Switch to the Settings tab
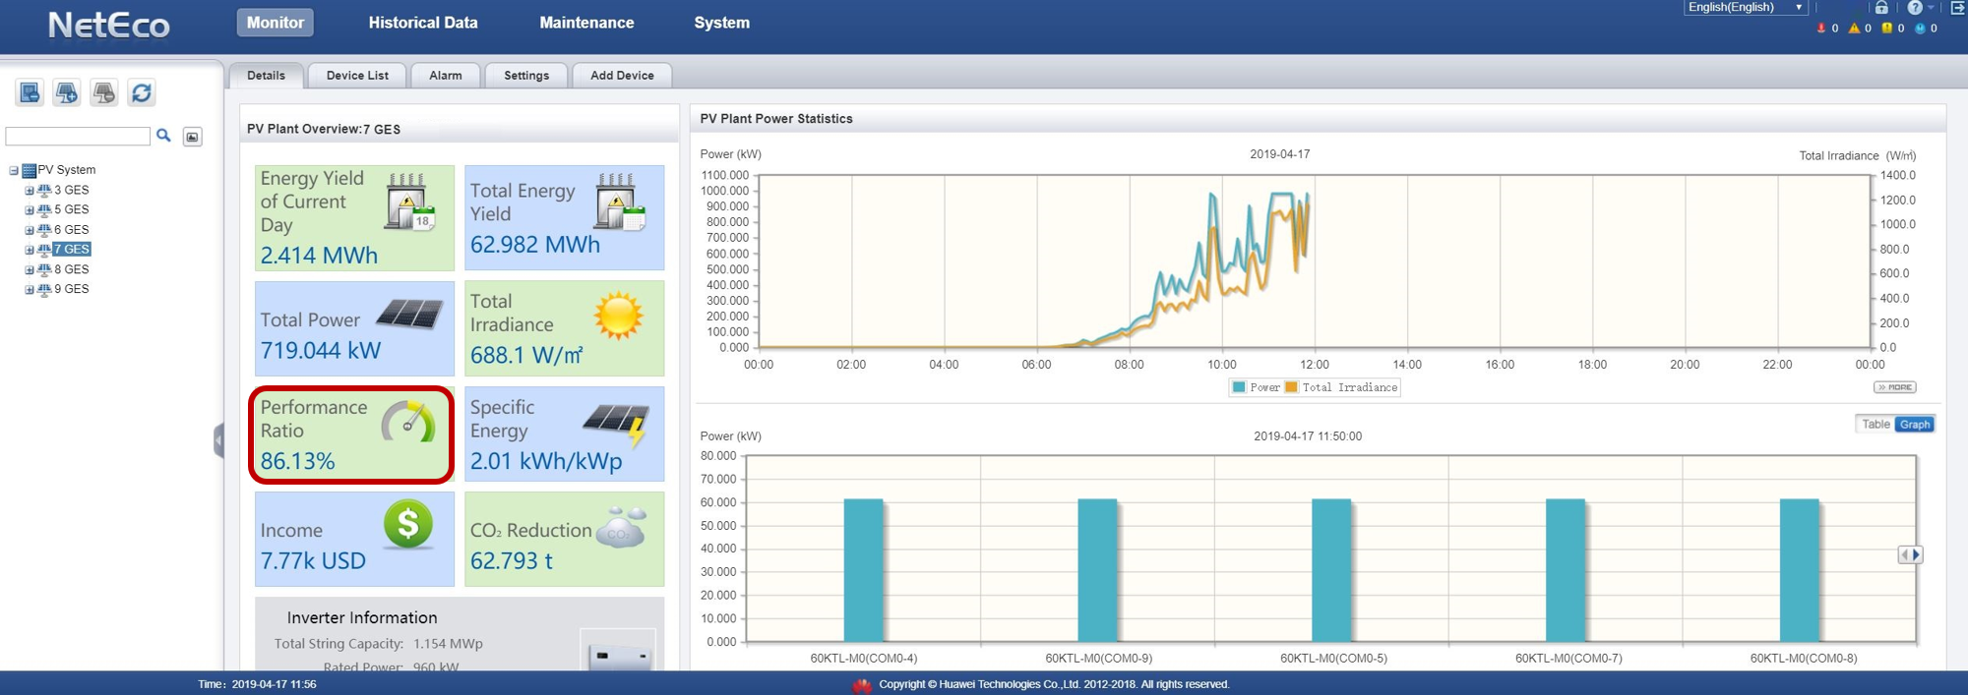1968x695 pixels. [526, 76]
